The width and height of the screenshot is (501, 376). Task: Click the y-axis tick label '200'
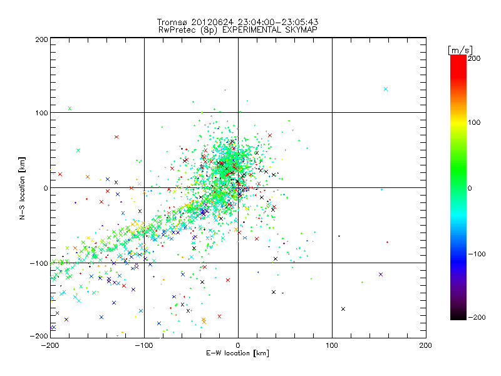click(x=41, y=39)
